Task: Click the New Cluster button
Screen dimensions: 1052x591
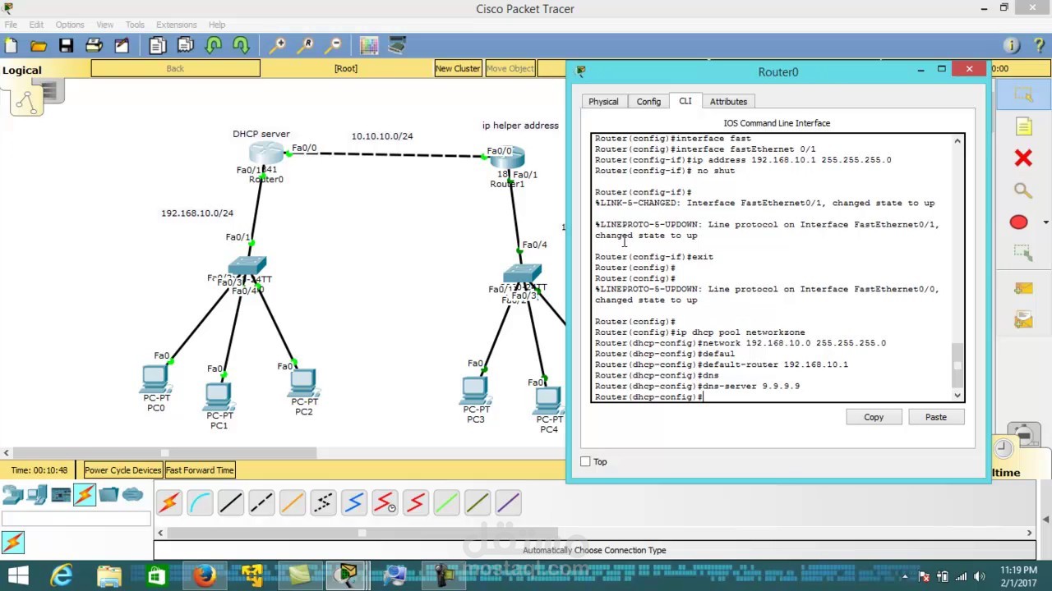Action: tap(458, 68)
